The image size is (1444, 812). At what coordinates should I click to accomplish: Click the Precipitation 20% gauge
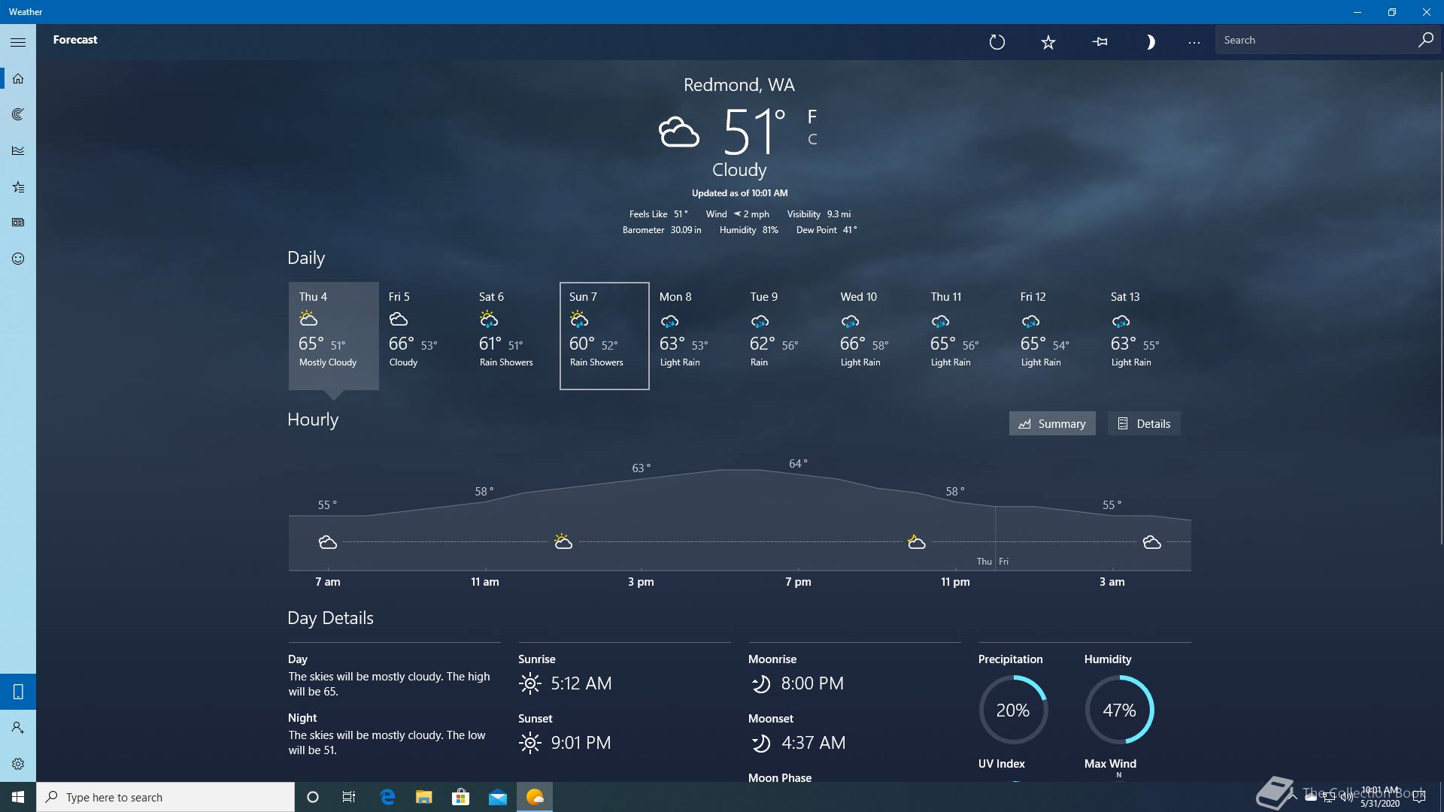tap(1013, 710)
